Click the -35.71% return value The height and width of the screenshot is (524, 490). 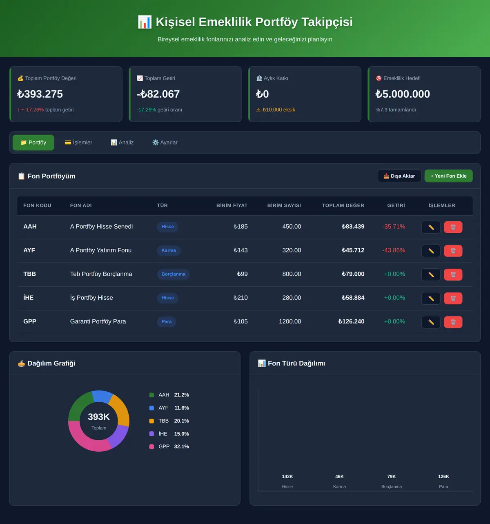coord(394,227)
